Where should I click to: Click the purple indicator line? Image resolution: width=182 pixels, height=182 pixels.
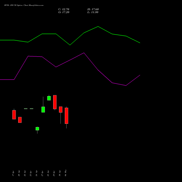pos(70,69)
